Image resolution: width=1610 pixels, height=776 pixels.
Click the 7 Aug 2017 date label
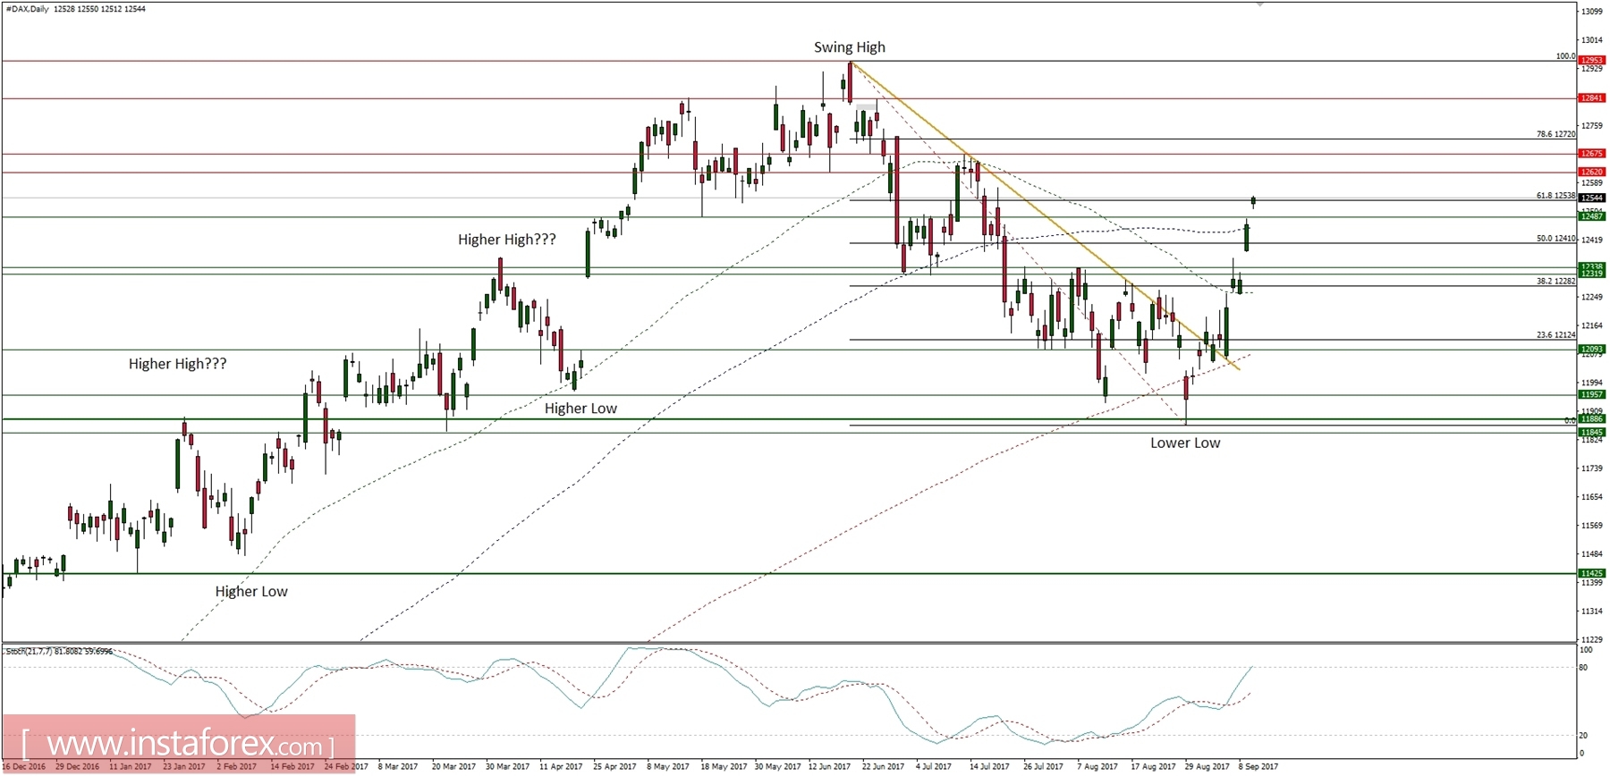point(1097,766)
